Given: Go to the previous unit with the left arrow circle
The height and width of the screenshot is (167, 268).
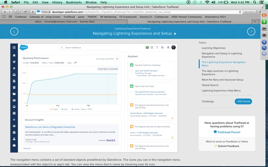Looking at the screenshot, I should pos(14,32).
